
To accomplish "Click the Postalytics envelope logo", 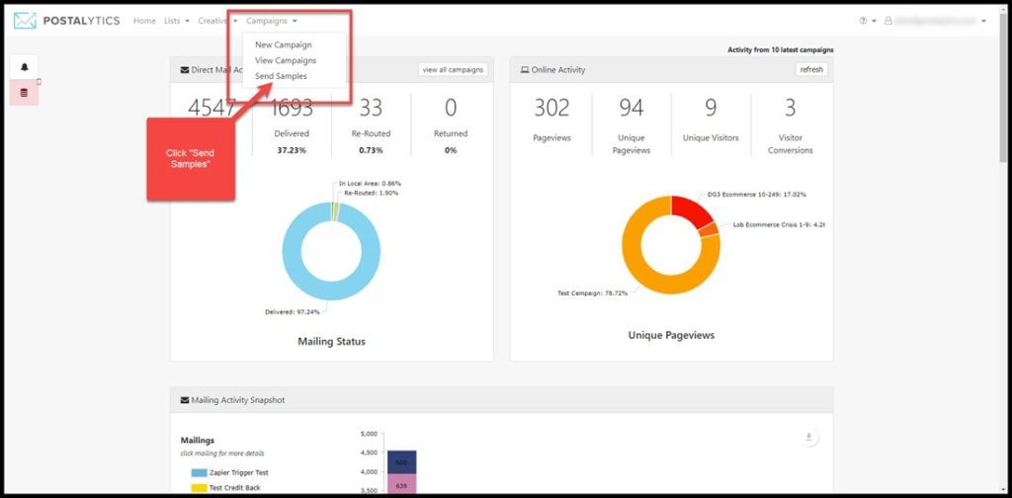I will (25, 21).
